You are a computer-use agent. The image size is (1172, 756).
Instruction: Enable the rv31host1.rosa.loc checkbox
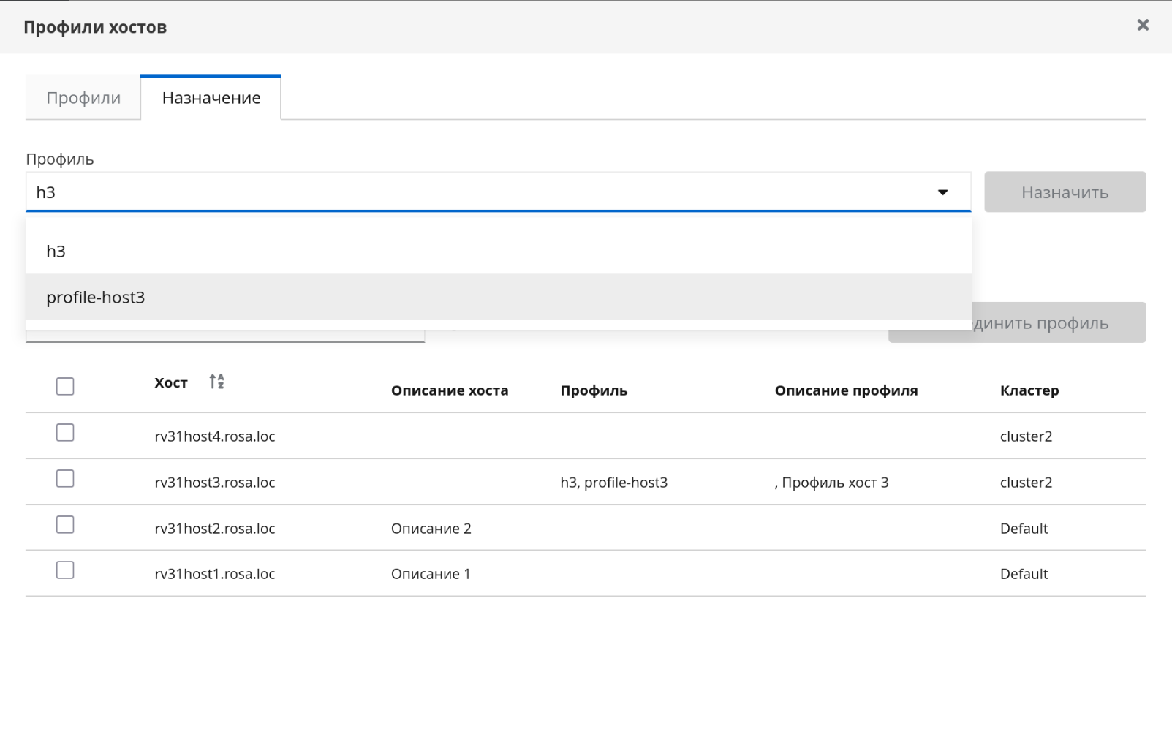pos(65,570)
